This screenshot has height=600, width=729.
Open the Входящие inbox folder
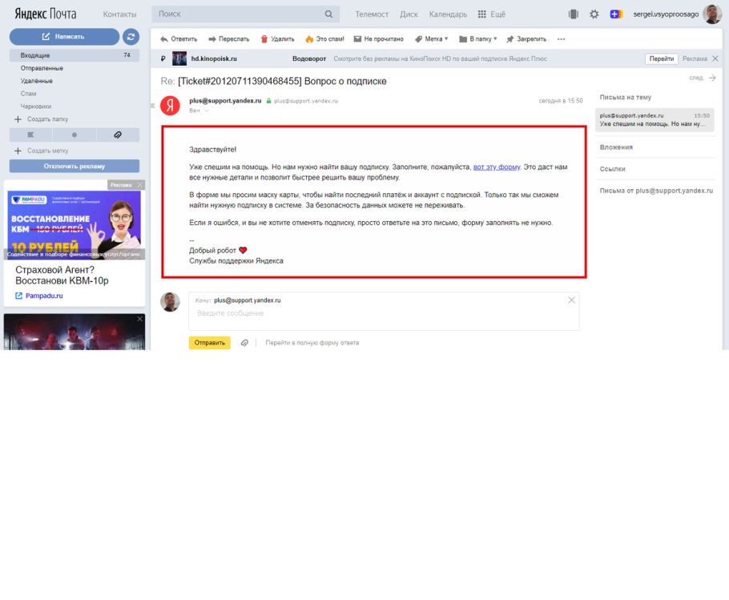click(35, 55)
